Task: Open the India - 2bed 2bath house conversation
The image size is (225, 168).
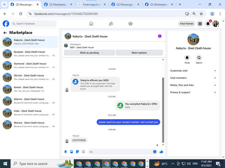Action: click(30, 112)
